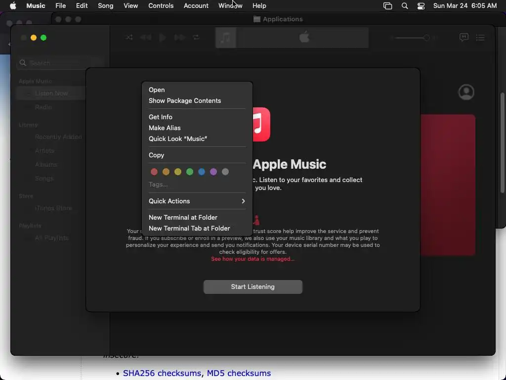This screenshot has height=380, width=506.
Task: Apply the blue tag color
Action: point(202,172)
